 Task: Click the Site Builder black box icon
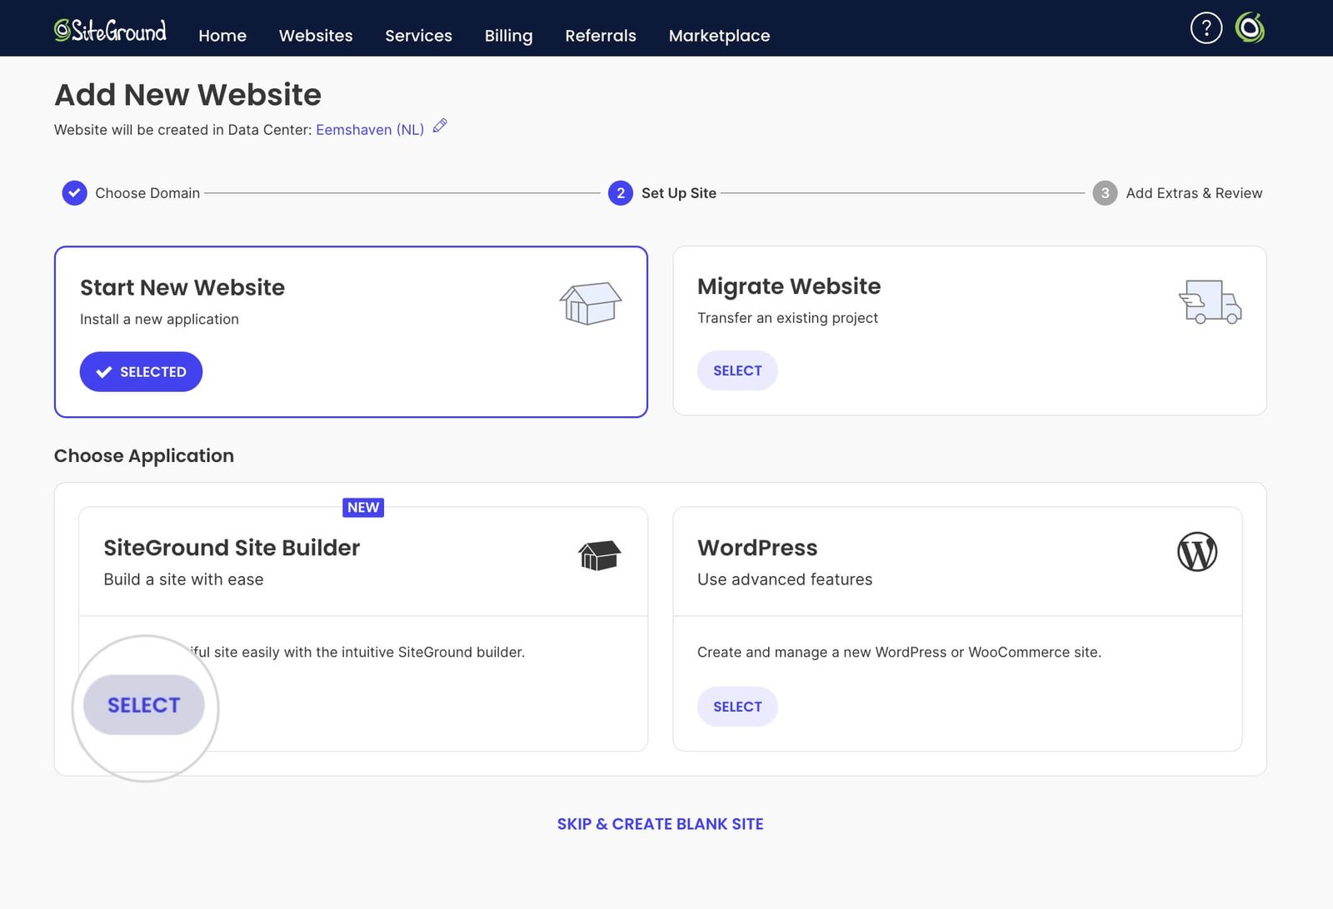[600, 555]
